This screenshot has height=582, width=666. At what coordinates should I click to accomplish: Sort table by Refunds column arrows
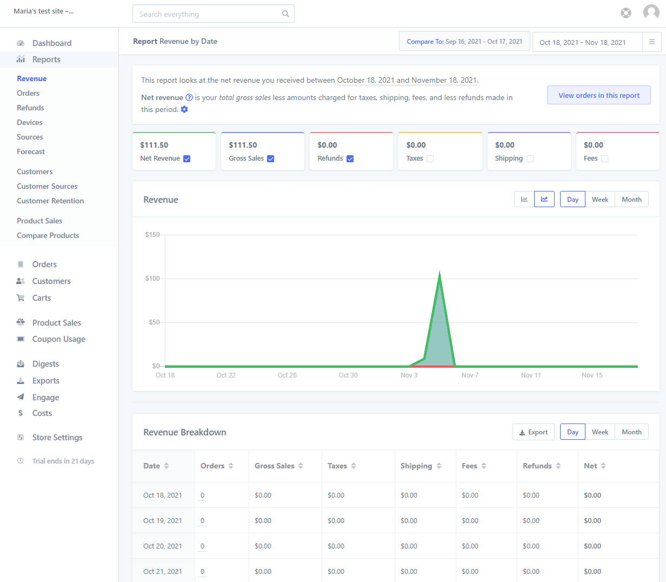click(558, 466)
